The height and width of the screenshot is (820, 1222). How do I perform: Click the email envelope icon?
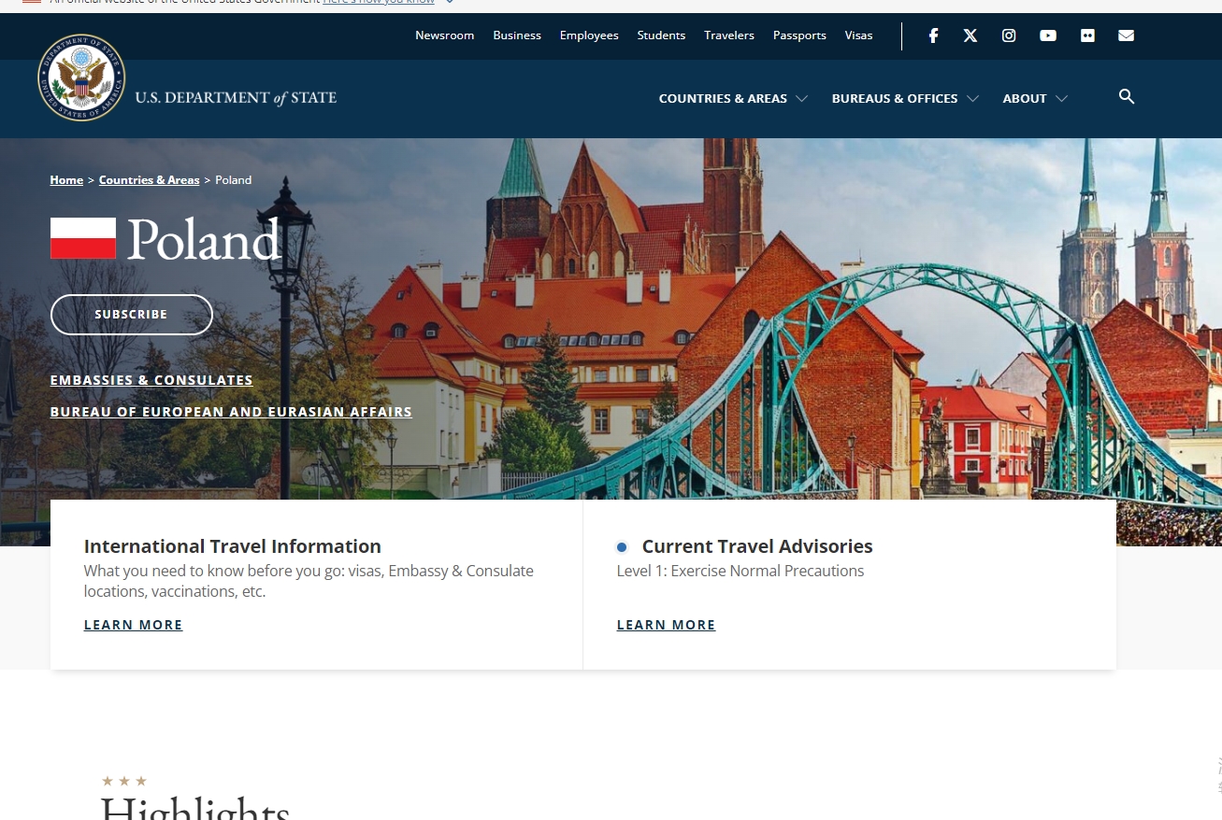click(x=1126, y=35)
